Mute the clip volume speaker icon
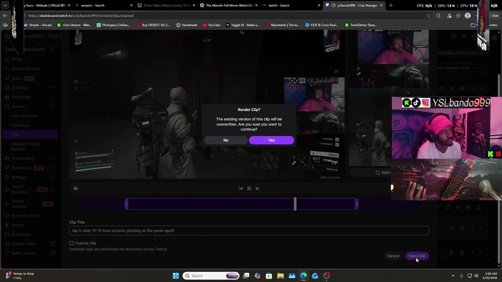Viewport: 502px width, 282px height. [x=76, y=188]
